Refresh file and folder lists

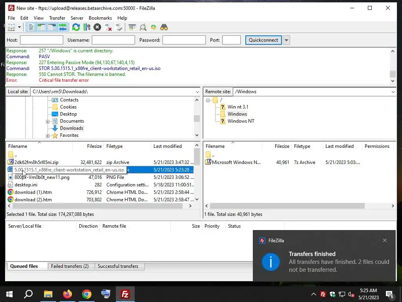point(76,27)
